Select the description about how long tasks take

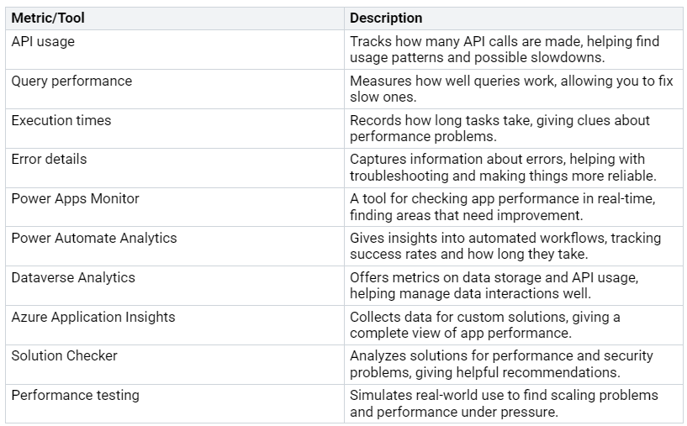[x=499, y=129]
